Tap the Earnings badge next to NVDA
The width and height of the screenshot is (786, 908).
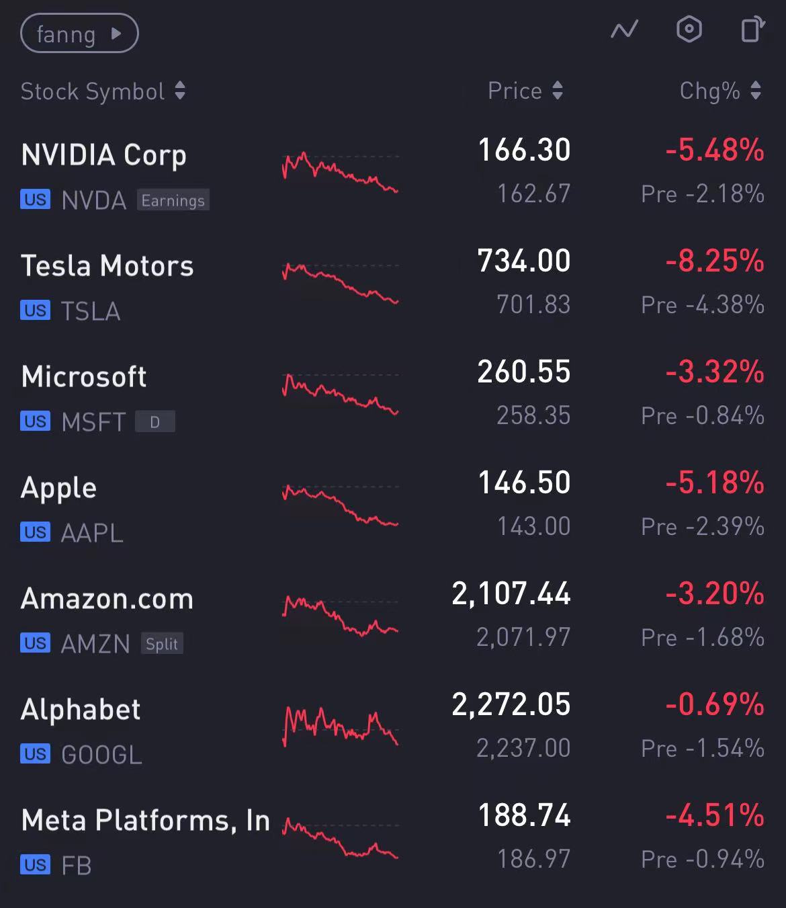point(173,200)
